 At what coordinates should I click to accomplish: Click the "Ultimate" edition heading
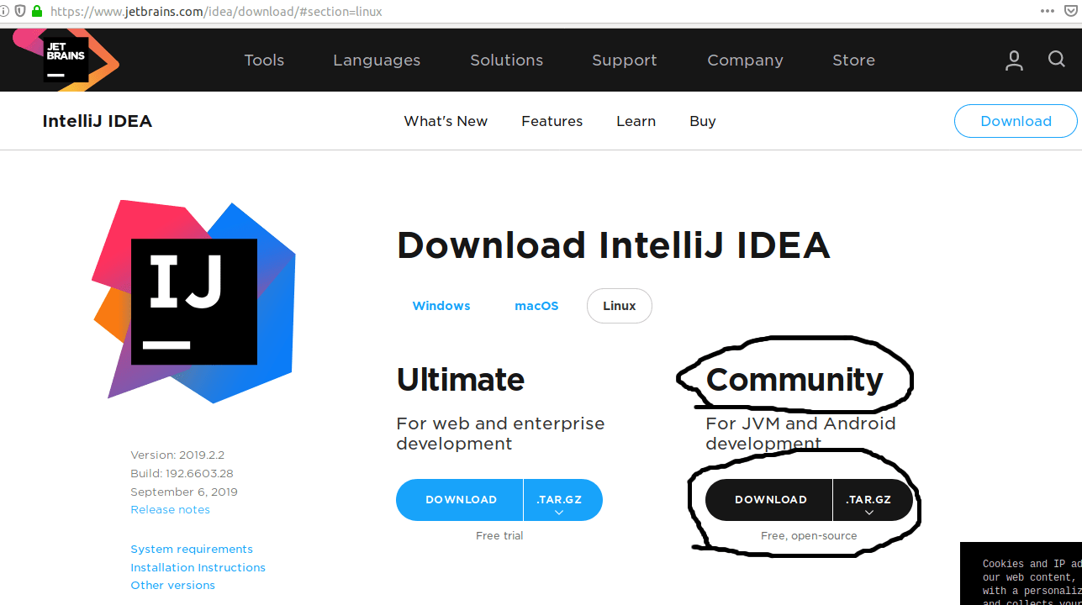point(461,380)
